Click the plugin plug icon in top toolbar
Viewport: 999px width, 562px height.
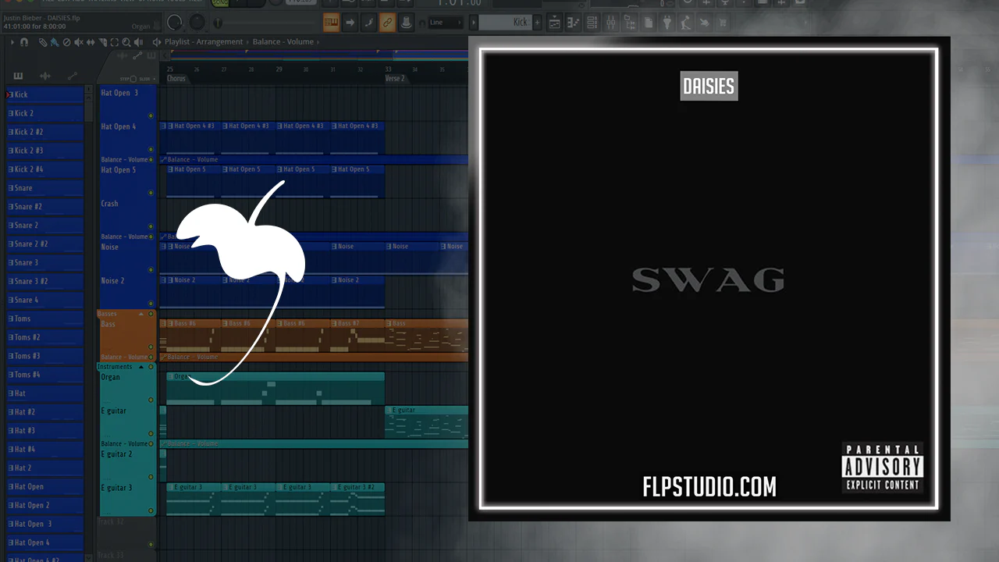(667, 23)
